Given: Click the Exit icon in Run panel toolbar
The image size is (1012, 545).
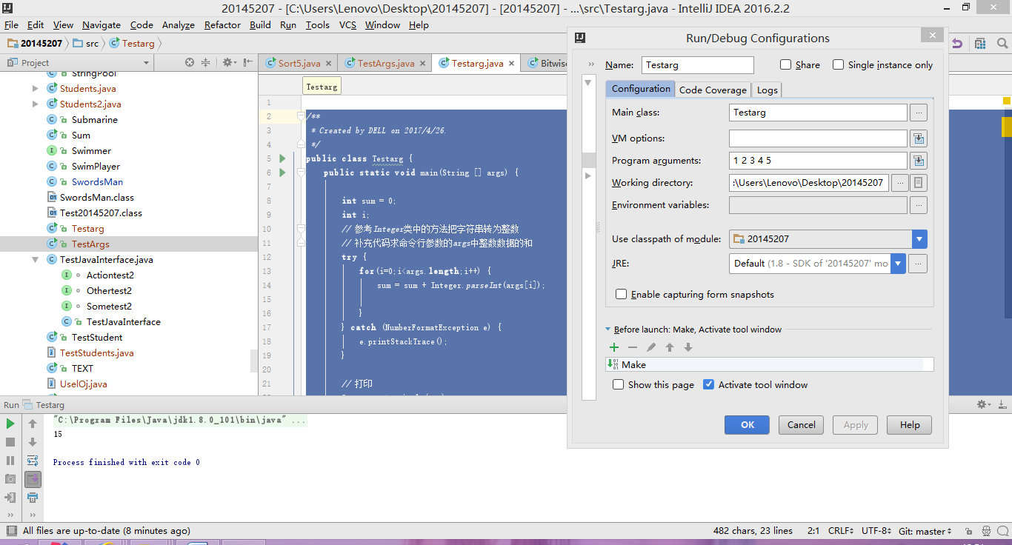Looking at the screenshot, I should 10,498.
